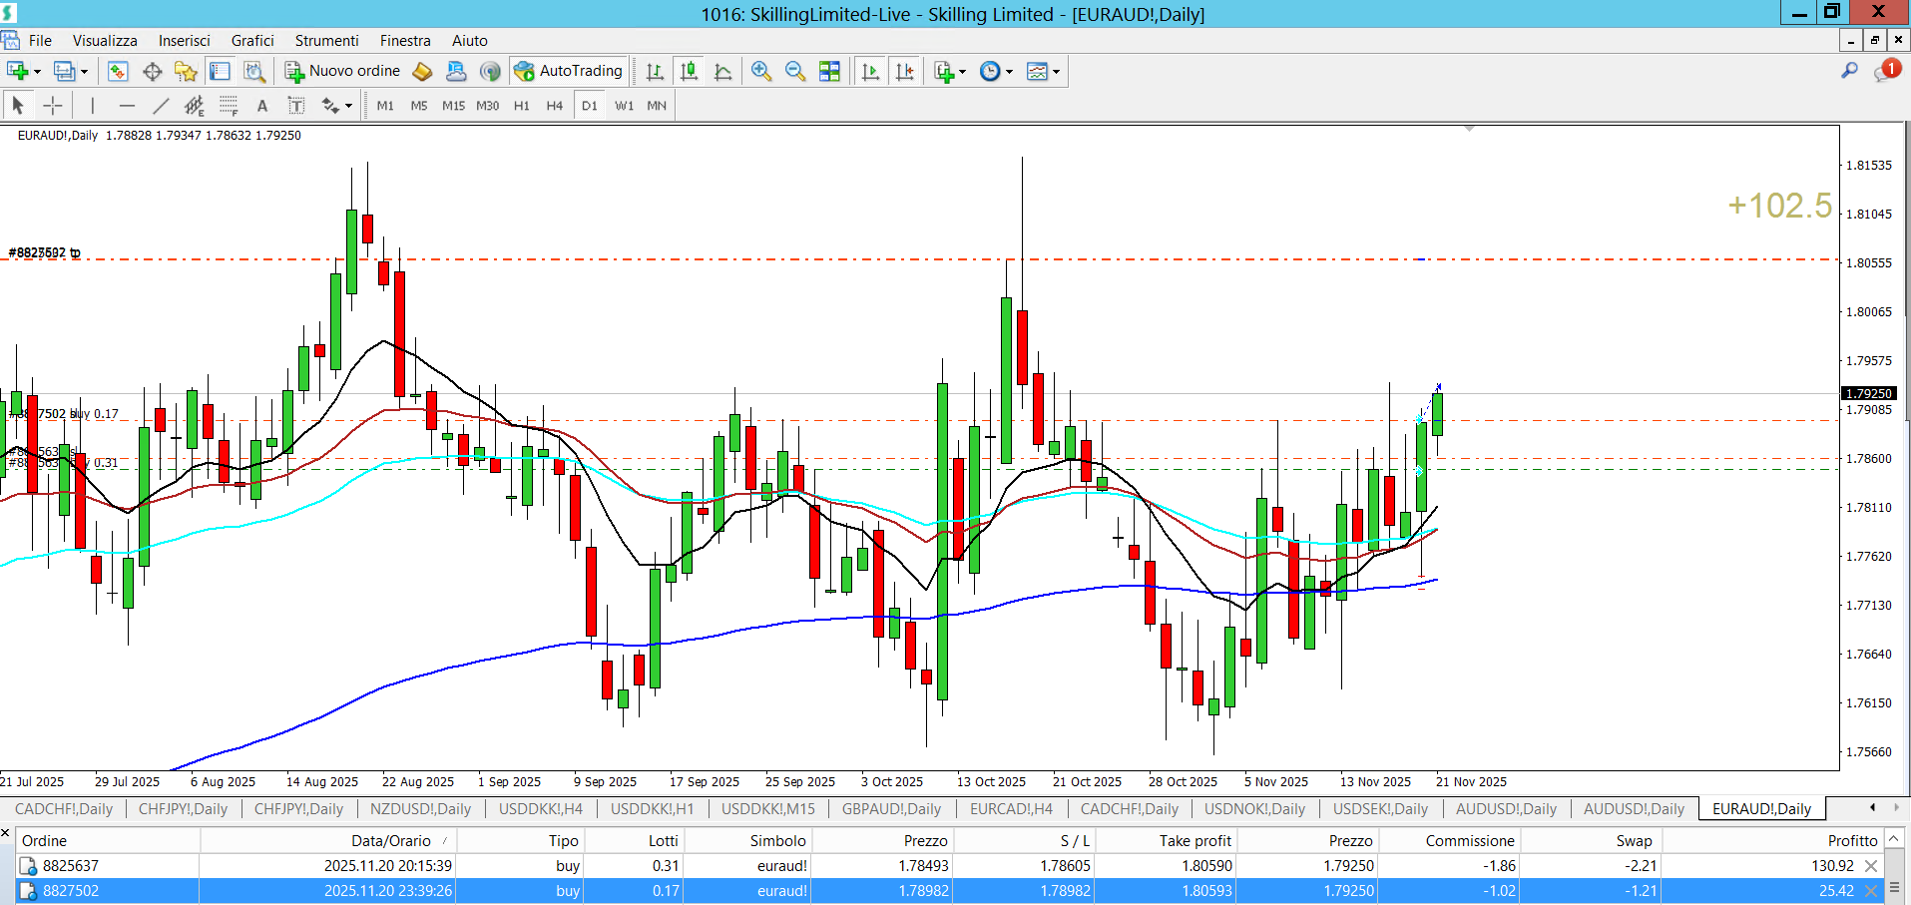This screenshot has height=905, width=1911.
Task: Select the Crosshair cursor tool
Action: pos(53,106)
